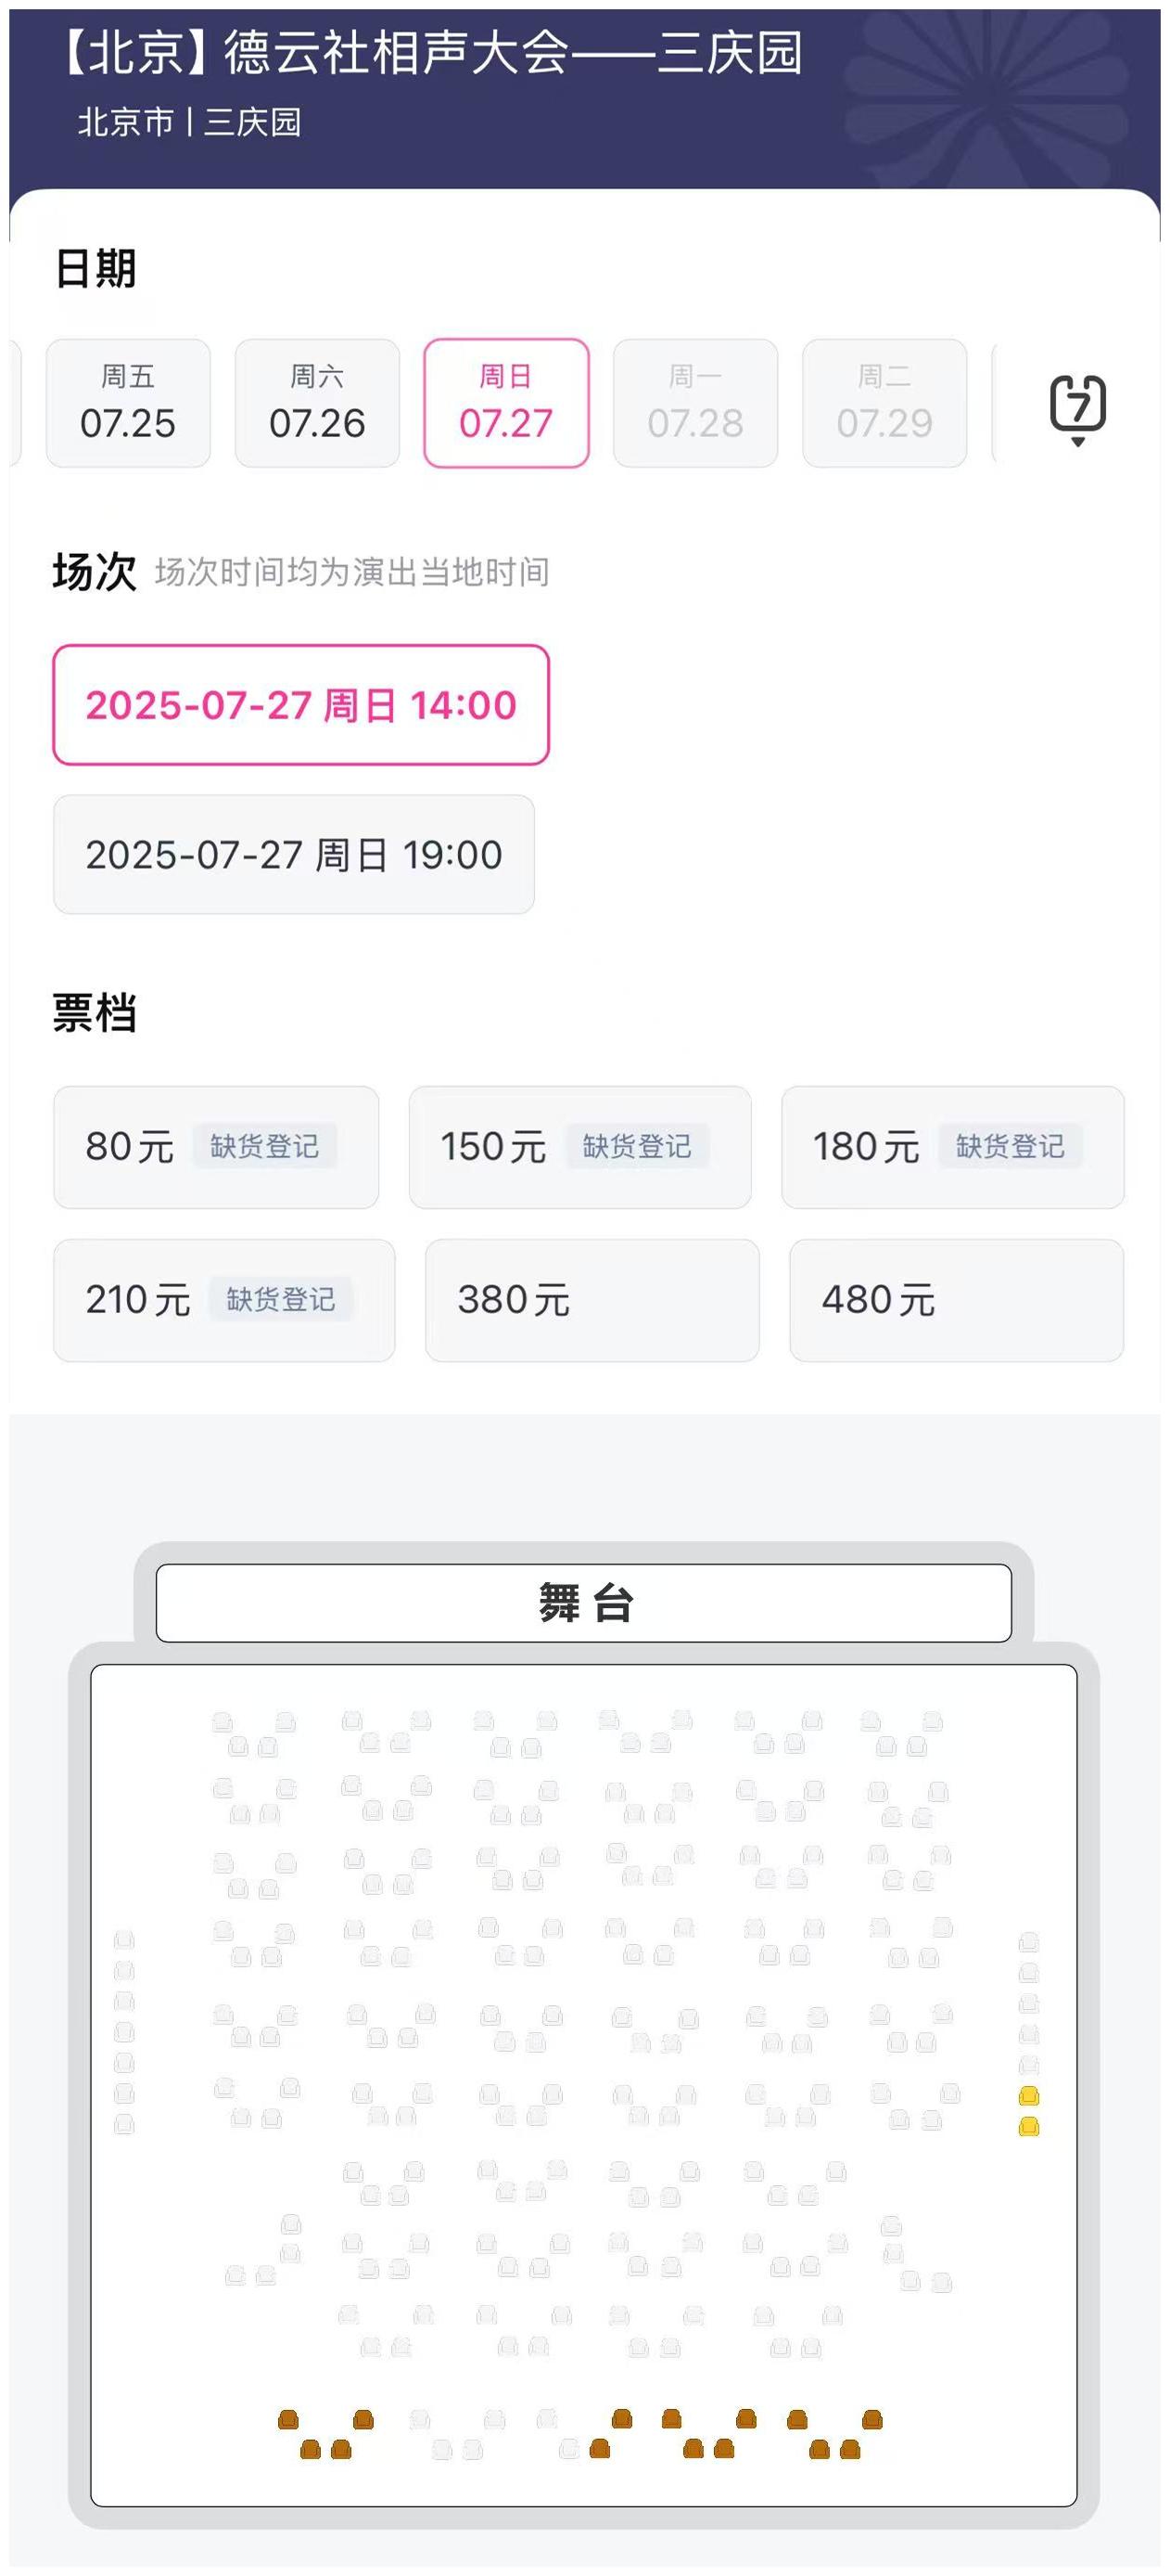Select the 380元 ticket tier
Viewport: 1170px width, 2576px height.
coord(591,1300)
